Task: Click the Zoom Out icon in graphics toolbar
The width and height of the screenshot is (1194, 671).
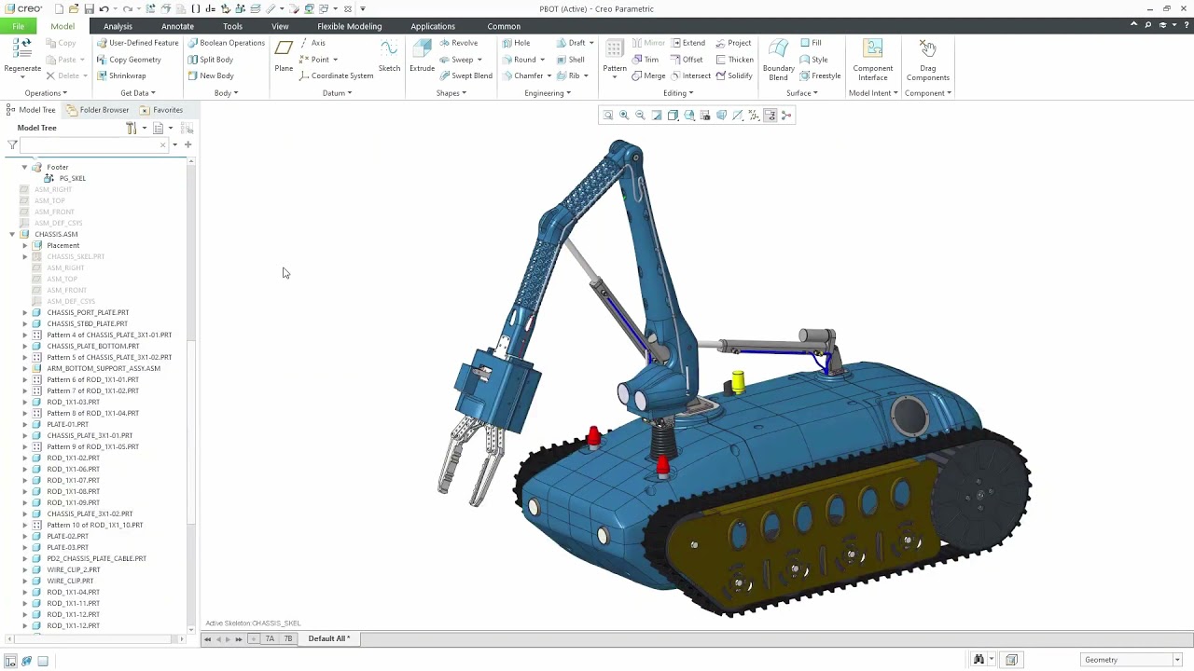Action: [640, 116]
